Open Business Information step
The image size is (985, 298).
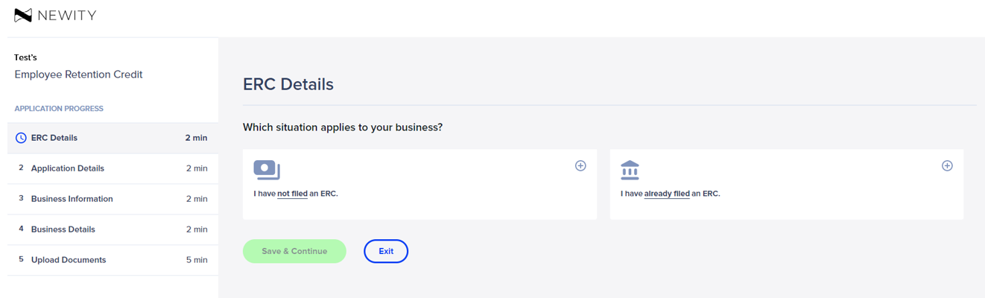coord(113,199)
